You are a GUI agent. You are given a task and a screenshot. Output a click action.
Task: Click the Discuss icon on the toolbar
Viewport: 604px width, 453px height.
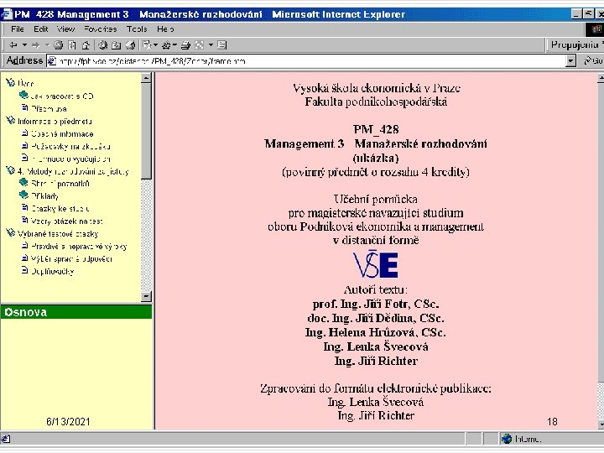(221, 45)
